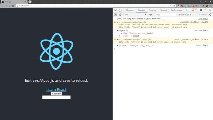Expand the __proto__ Object property
This screenshot has height=120, width=213.
(x=119, y=36)
